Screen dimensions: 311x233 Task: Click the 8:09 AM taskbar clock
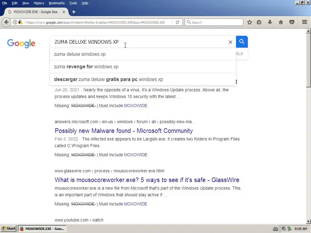click(x=301, y=229)
